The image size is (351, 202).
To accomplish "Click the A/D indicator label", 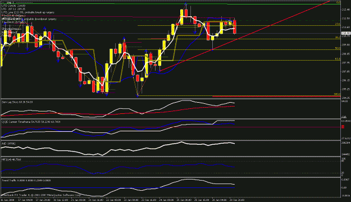I will (8, 144).
